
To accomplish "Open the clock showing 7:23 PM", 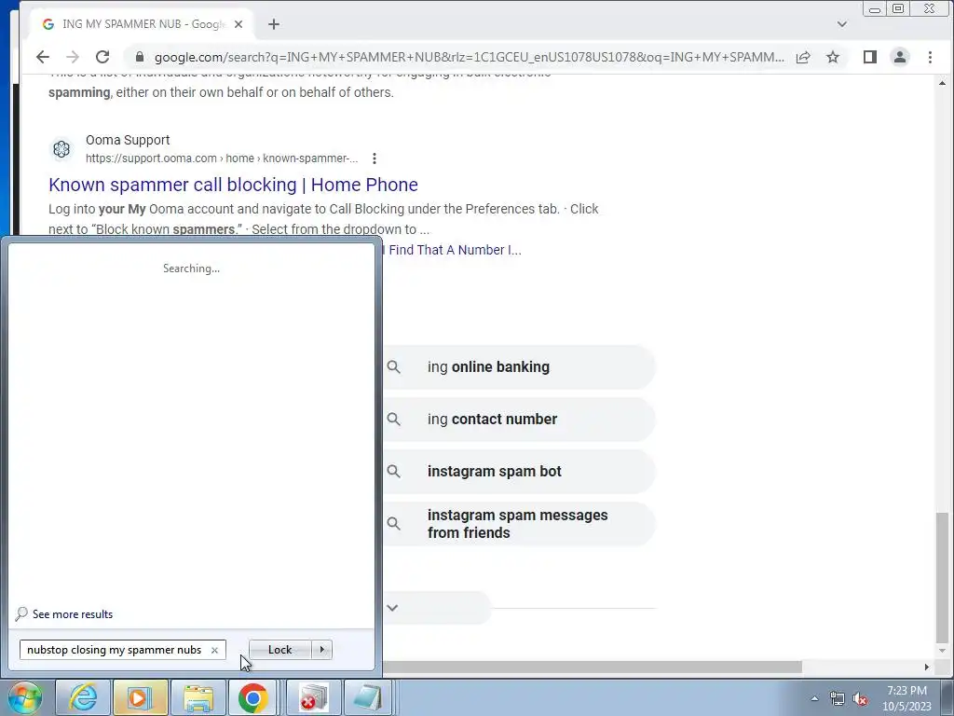I will [907, 698].
